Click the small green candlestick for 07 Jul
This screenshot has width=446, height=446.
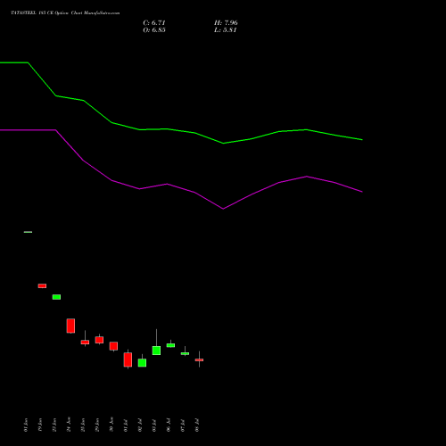[x=185, y=353]
